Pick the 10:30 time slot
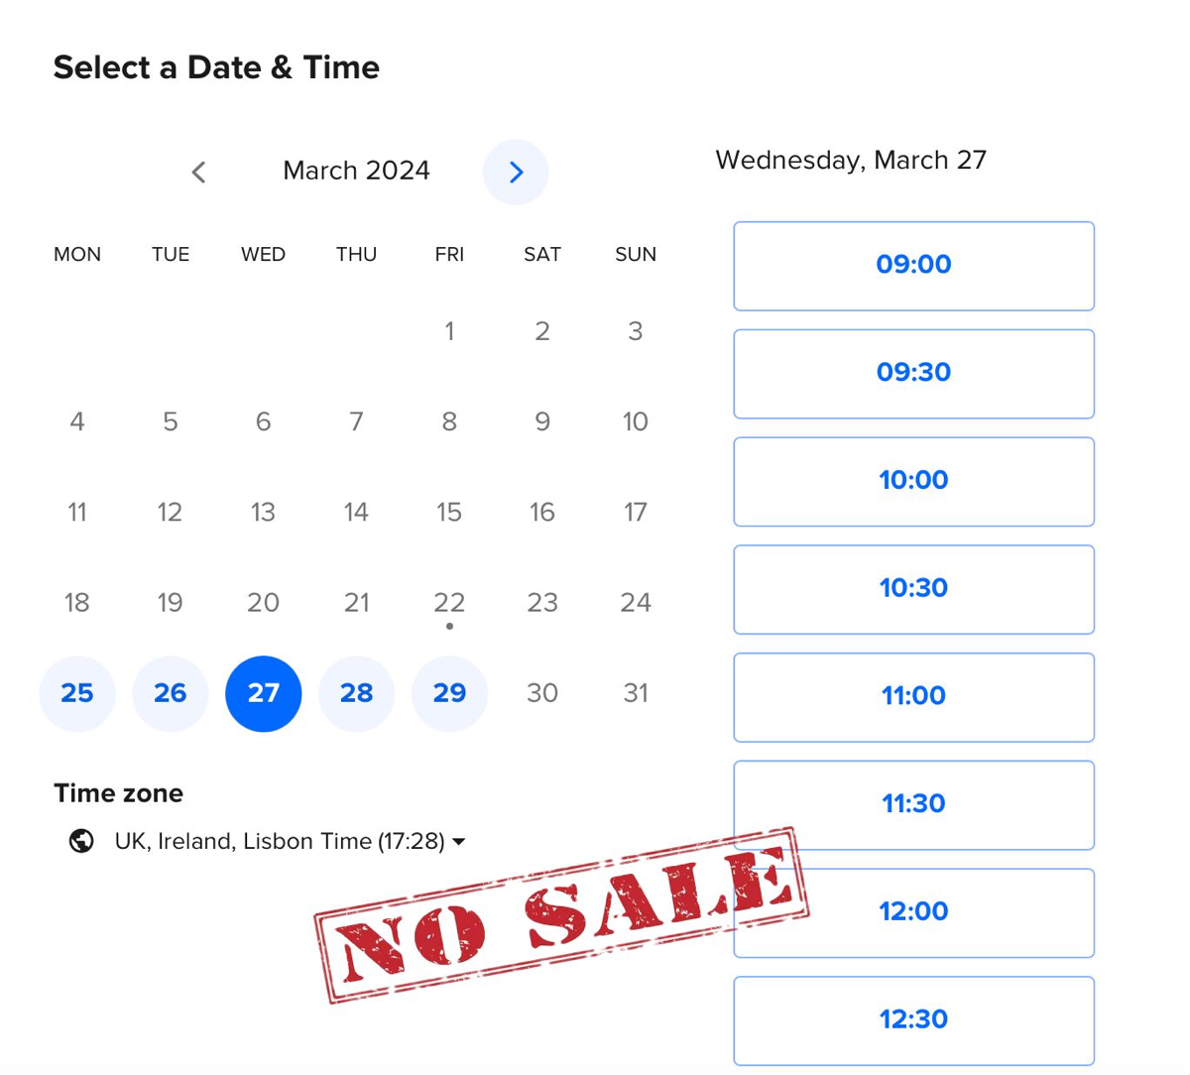Image resolution: width=1190 pixels, height=1075 pixels. [913, 589]
